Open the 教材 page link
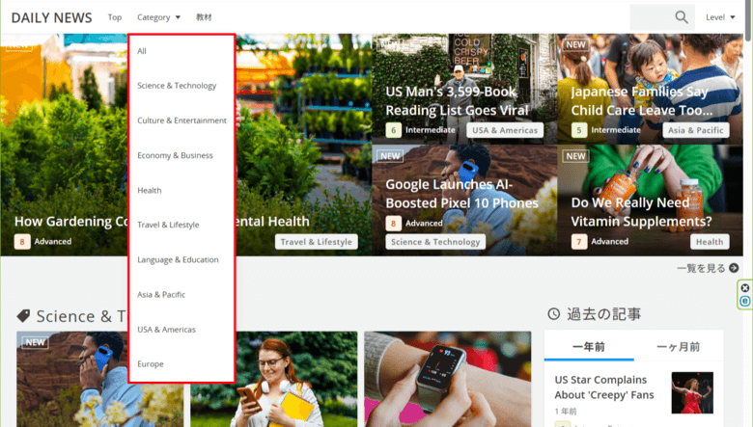The height and width of the screenshot is (427, 753). (x=204, y=17)
